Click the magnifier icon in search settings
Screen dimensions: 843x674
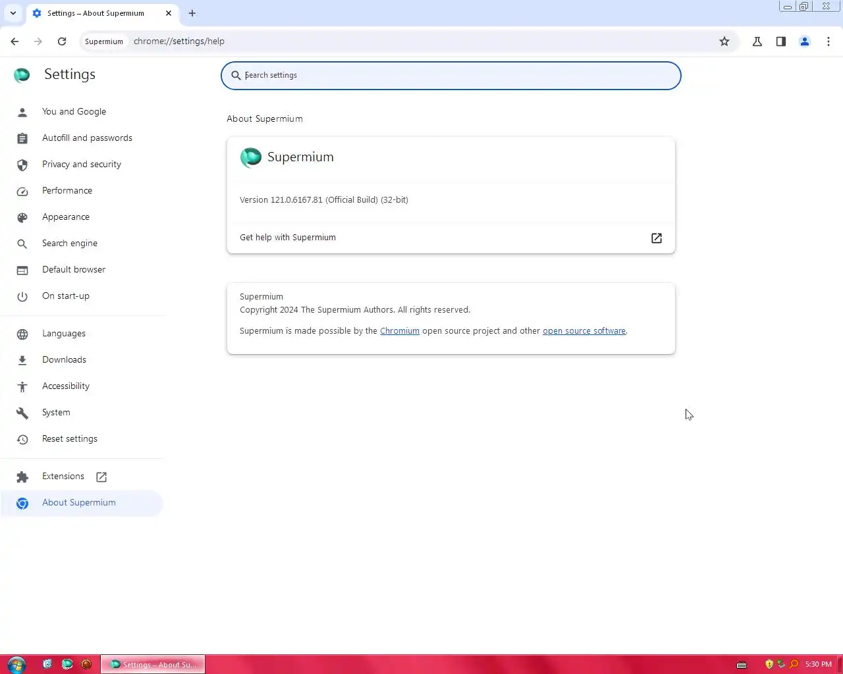(x=236, y=76)
